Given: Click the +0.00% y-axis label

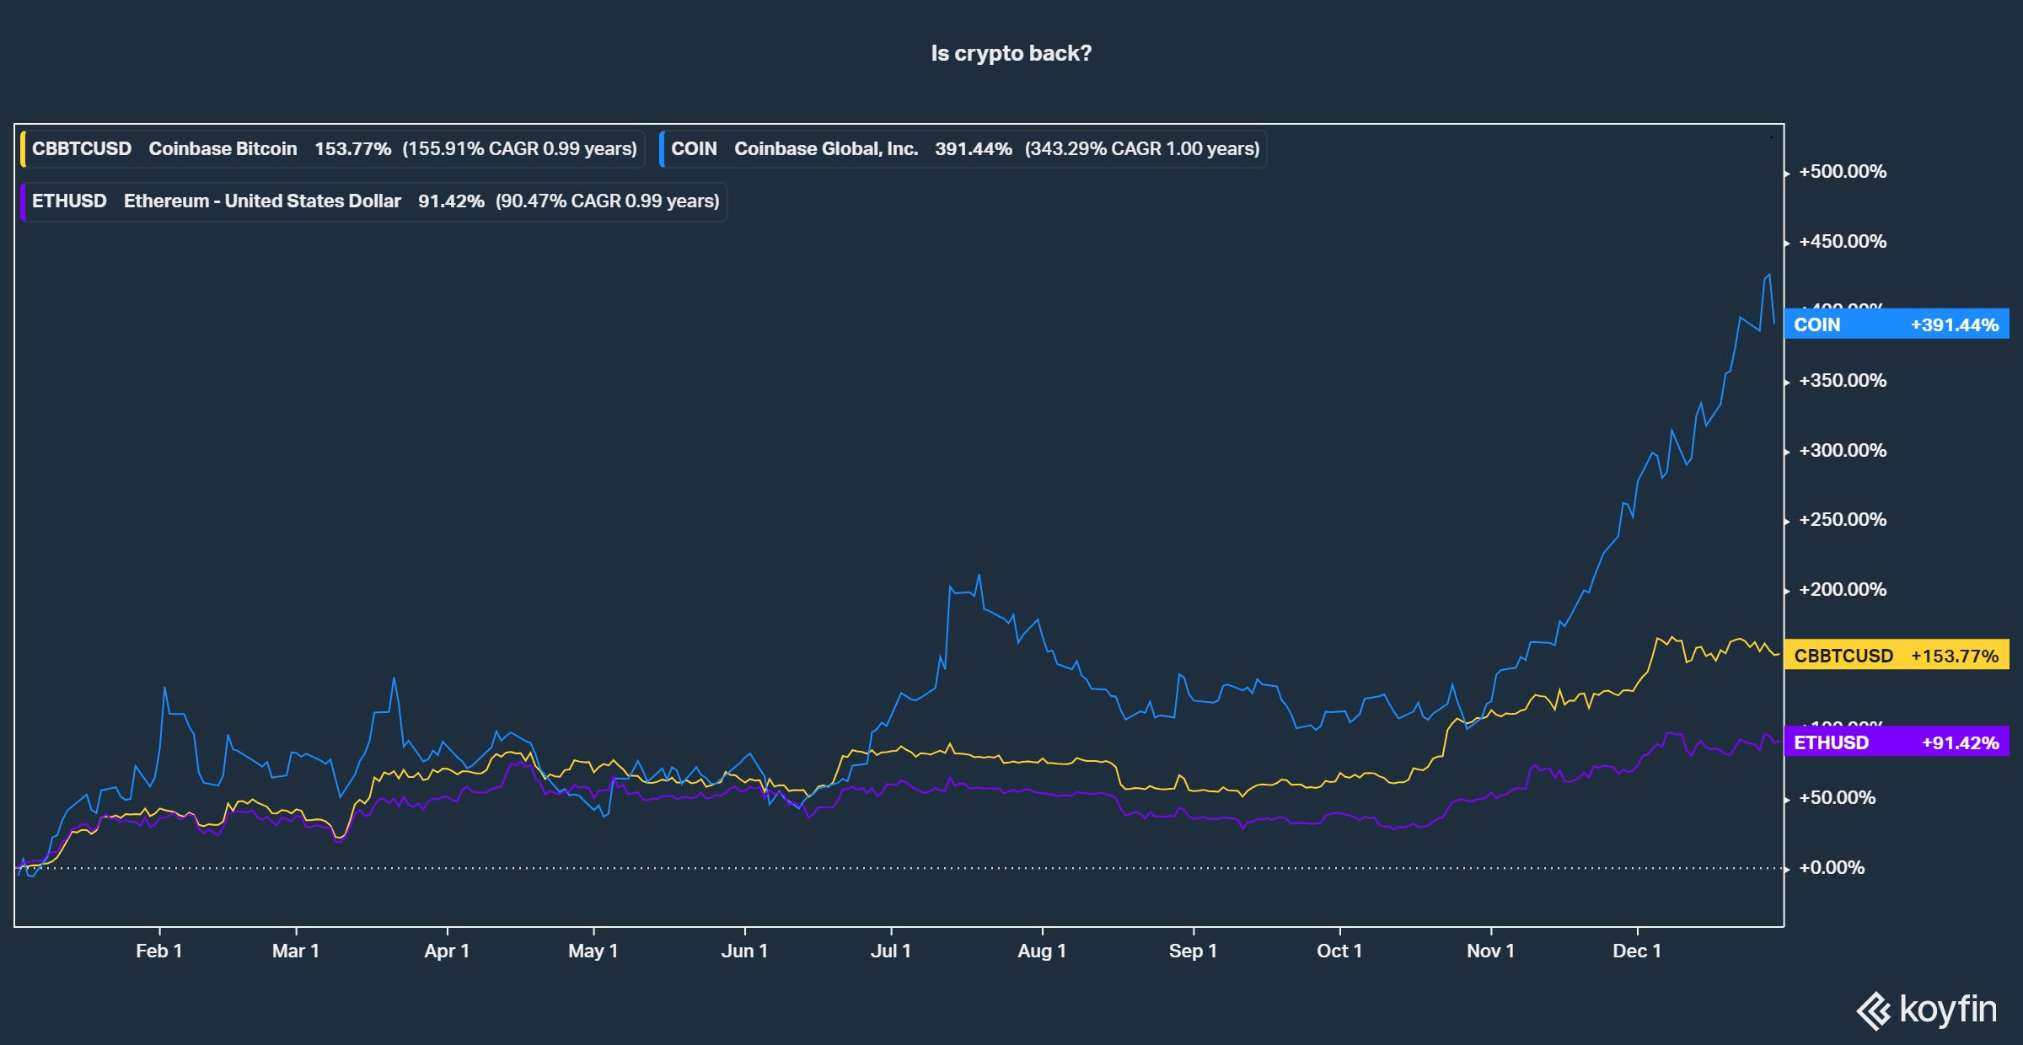Looking at the screenshot, I should point(1832,868).
